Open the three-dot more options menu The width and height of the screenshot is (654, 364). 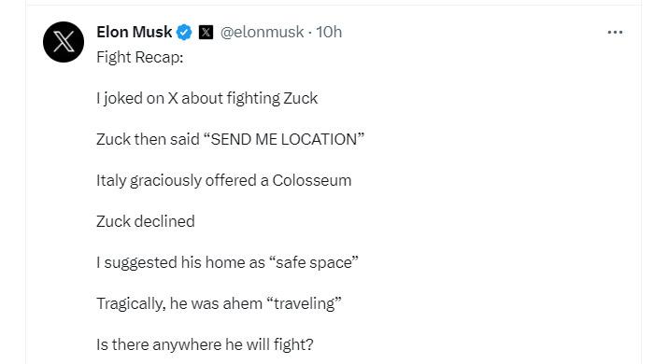click(x=615, y=32)
